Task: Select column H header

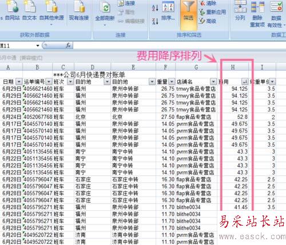Action: pos(233,67)
